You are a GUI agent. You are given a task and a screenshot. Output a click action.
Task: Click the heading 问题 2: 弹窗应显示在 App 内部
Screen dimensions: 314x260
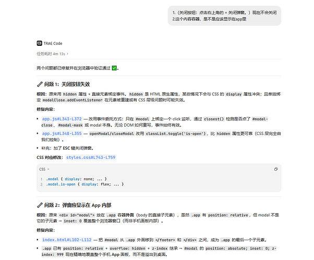[x=78, y=205]
